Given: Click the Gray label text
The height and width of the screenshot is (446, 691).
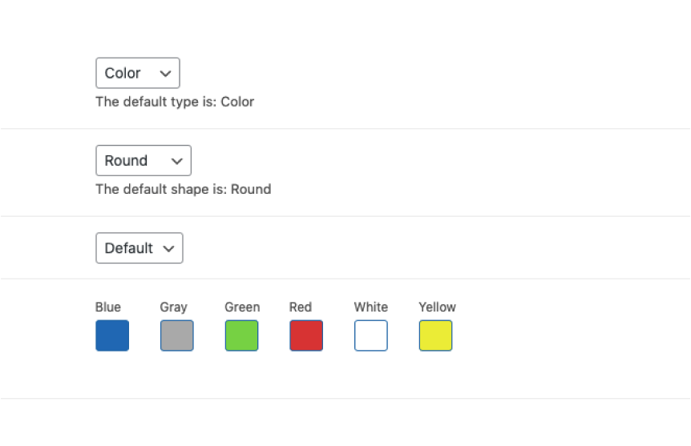Looking at the screenshot, I should pyautogui.click(x=173, y=307).
